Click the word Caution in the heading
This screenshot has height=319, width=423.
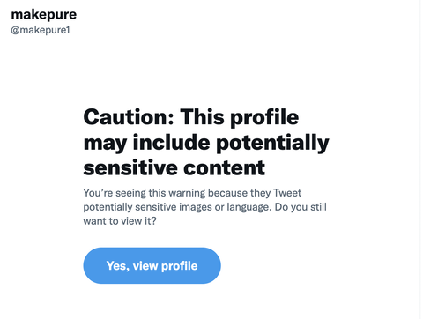coord(129,116)
